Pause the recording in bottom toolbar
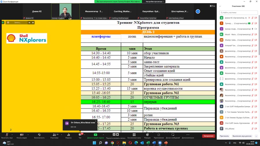The image size is (260, 146). coord(114,134)
